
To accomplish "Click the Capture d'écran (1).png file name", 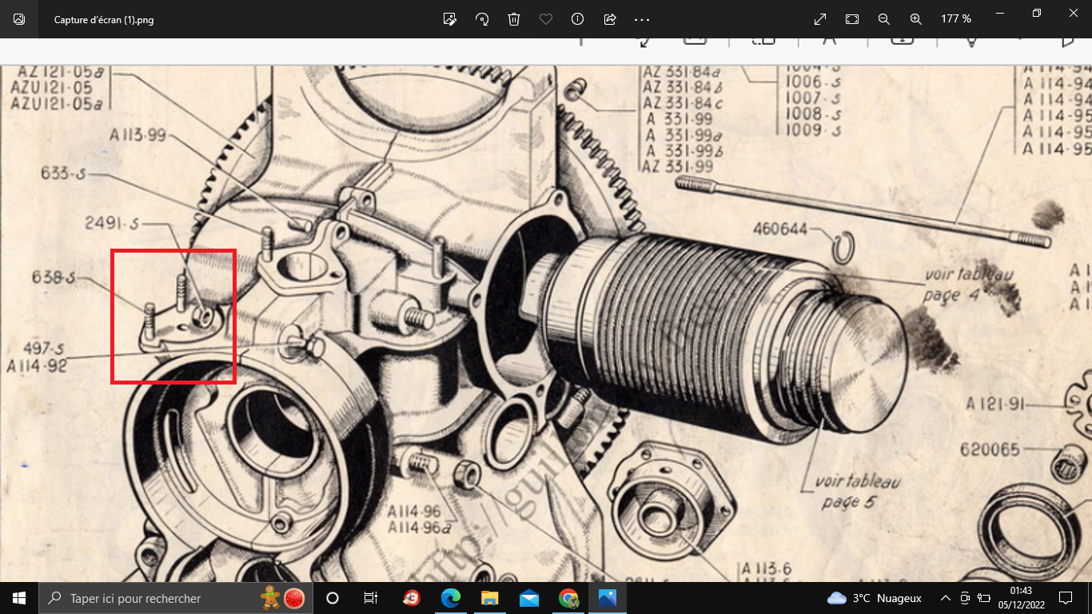I will click(x=104, y=19).
